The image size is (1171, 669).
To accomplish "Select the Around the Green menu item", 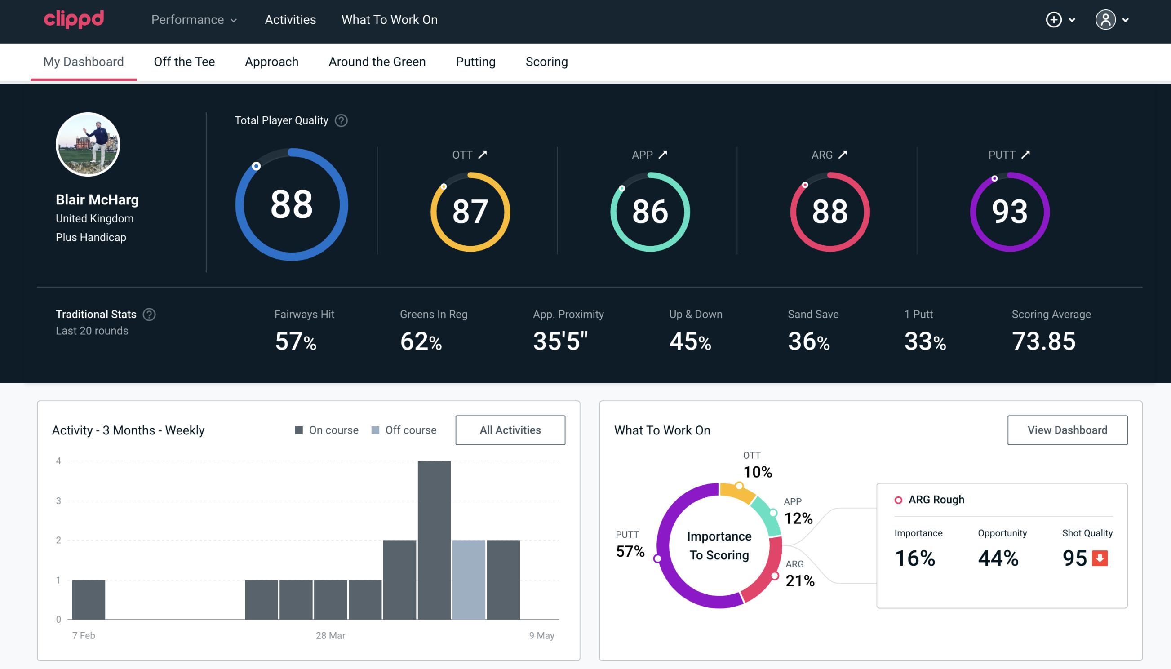I will 377,61.
